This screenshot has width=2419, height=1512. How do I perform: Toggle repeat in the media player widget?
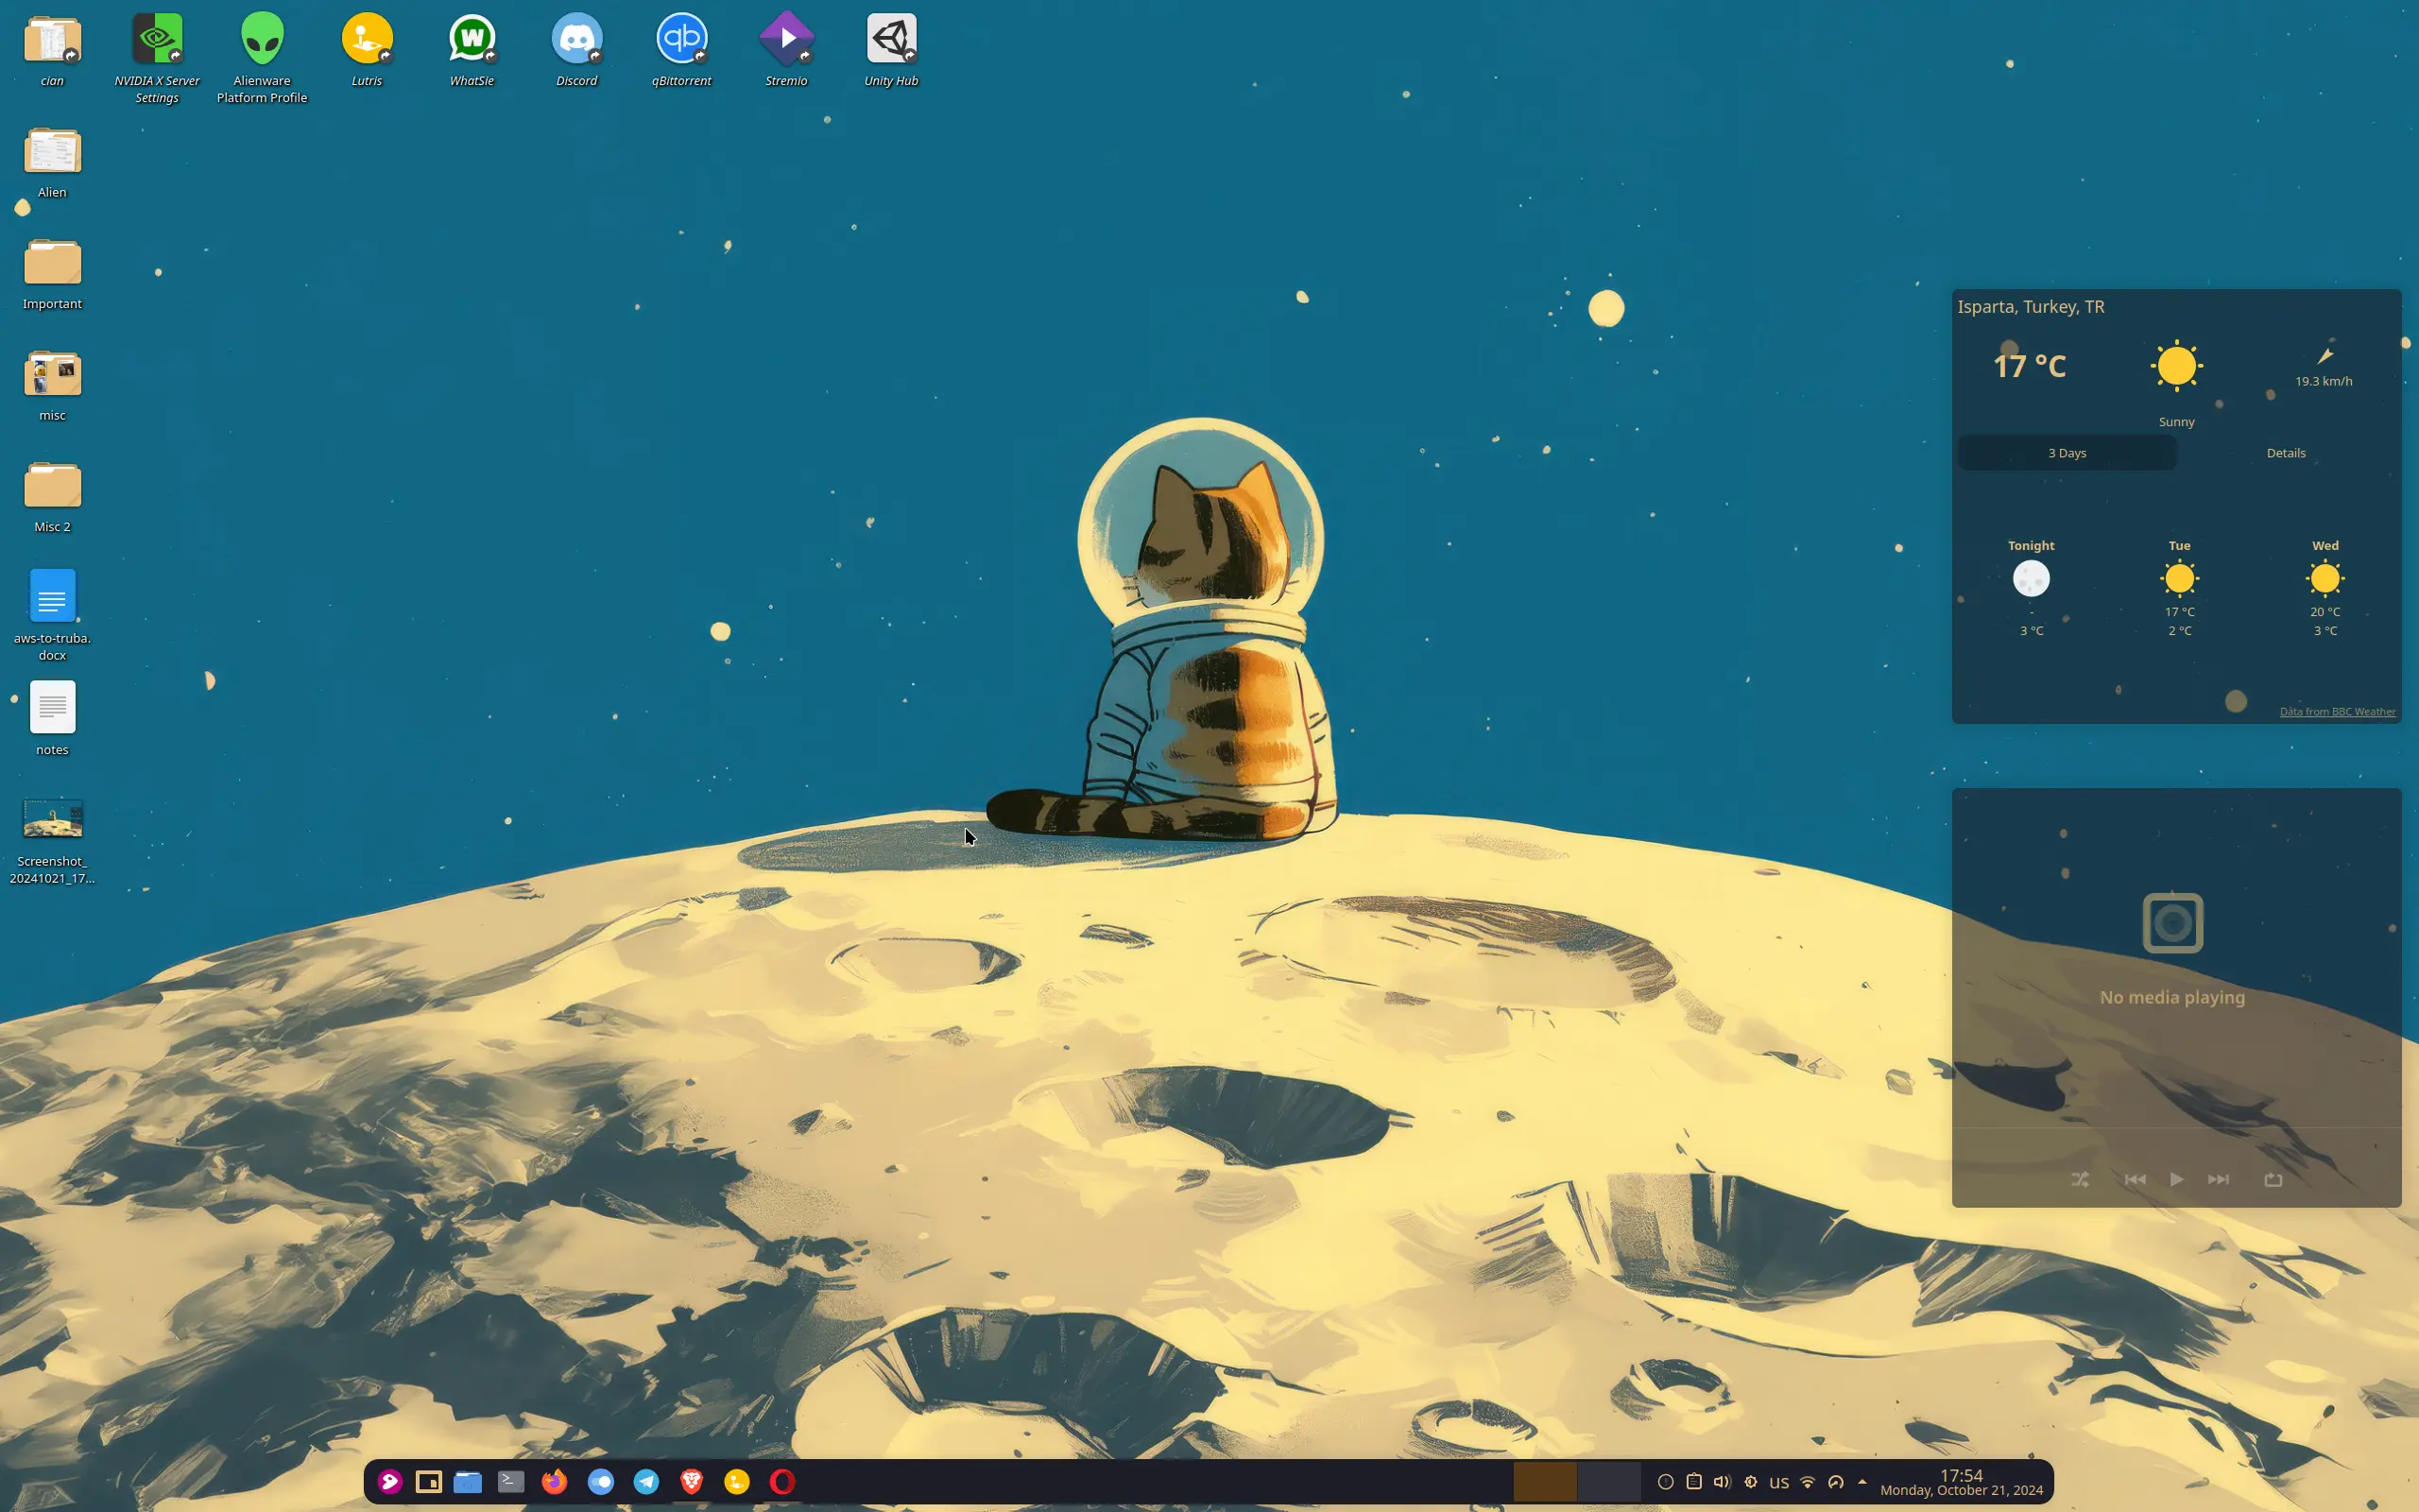[2273, 1180]
